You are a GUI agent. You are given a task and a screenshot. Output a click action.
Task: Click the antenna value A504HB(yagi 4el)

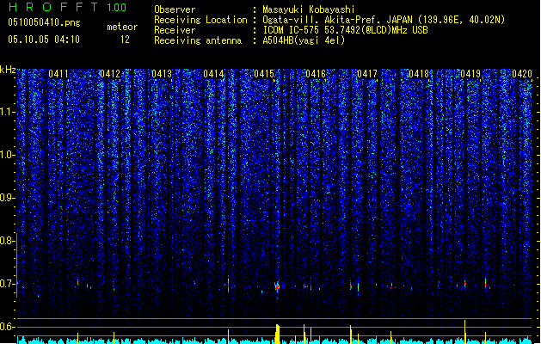304,40
